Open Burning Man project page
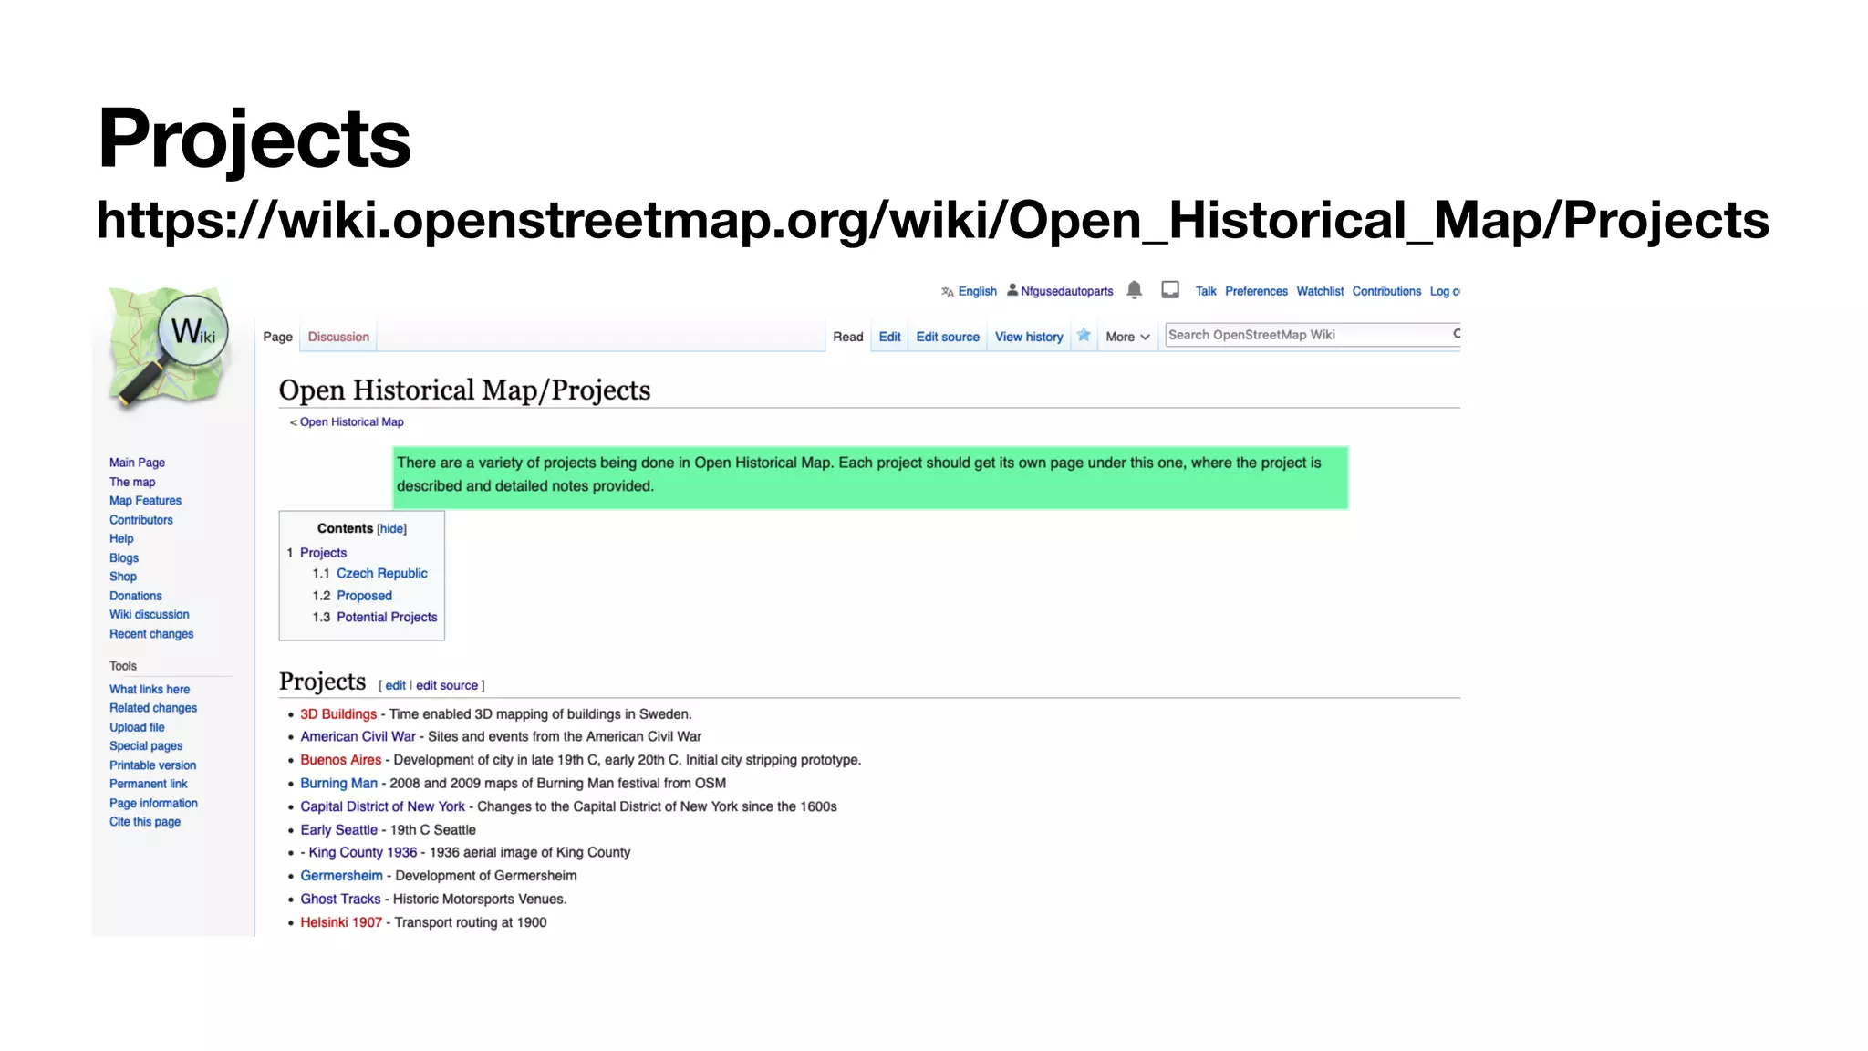This screenshot has width=1868, height=1051. [x=338, y=783]
